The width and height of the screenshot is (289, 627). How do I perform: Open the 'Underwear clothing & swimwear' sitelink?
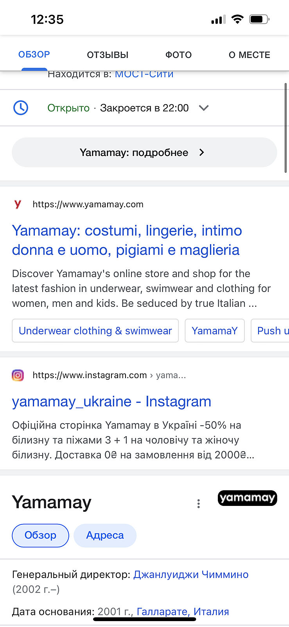tap(95, 331)
